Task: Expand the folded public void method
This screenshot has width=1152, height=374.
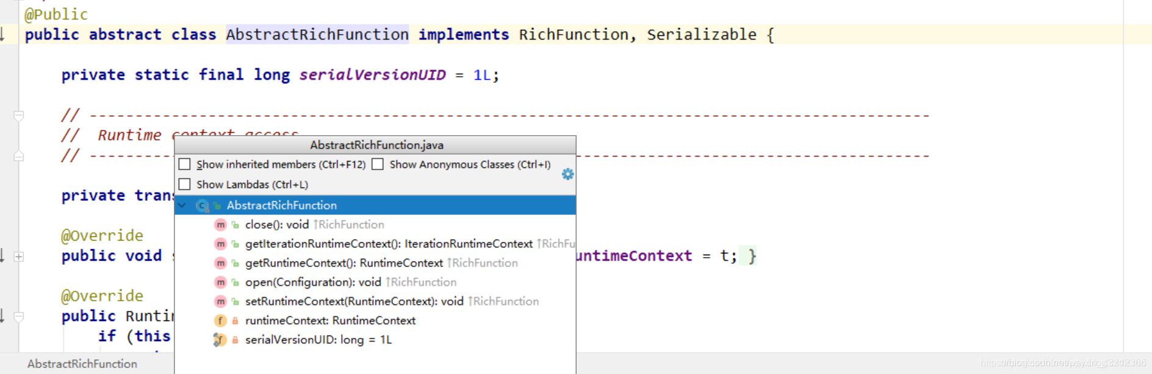Action: click(19, 256)
